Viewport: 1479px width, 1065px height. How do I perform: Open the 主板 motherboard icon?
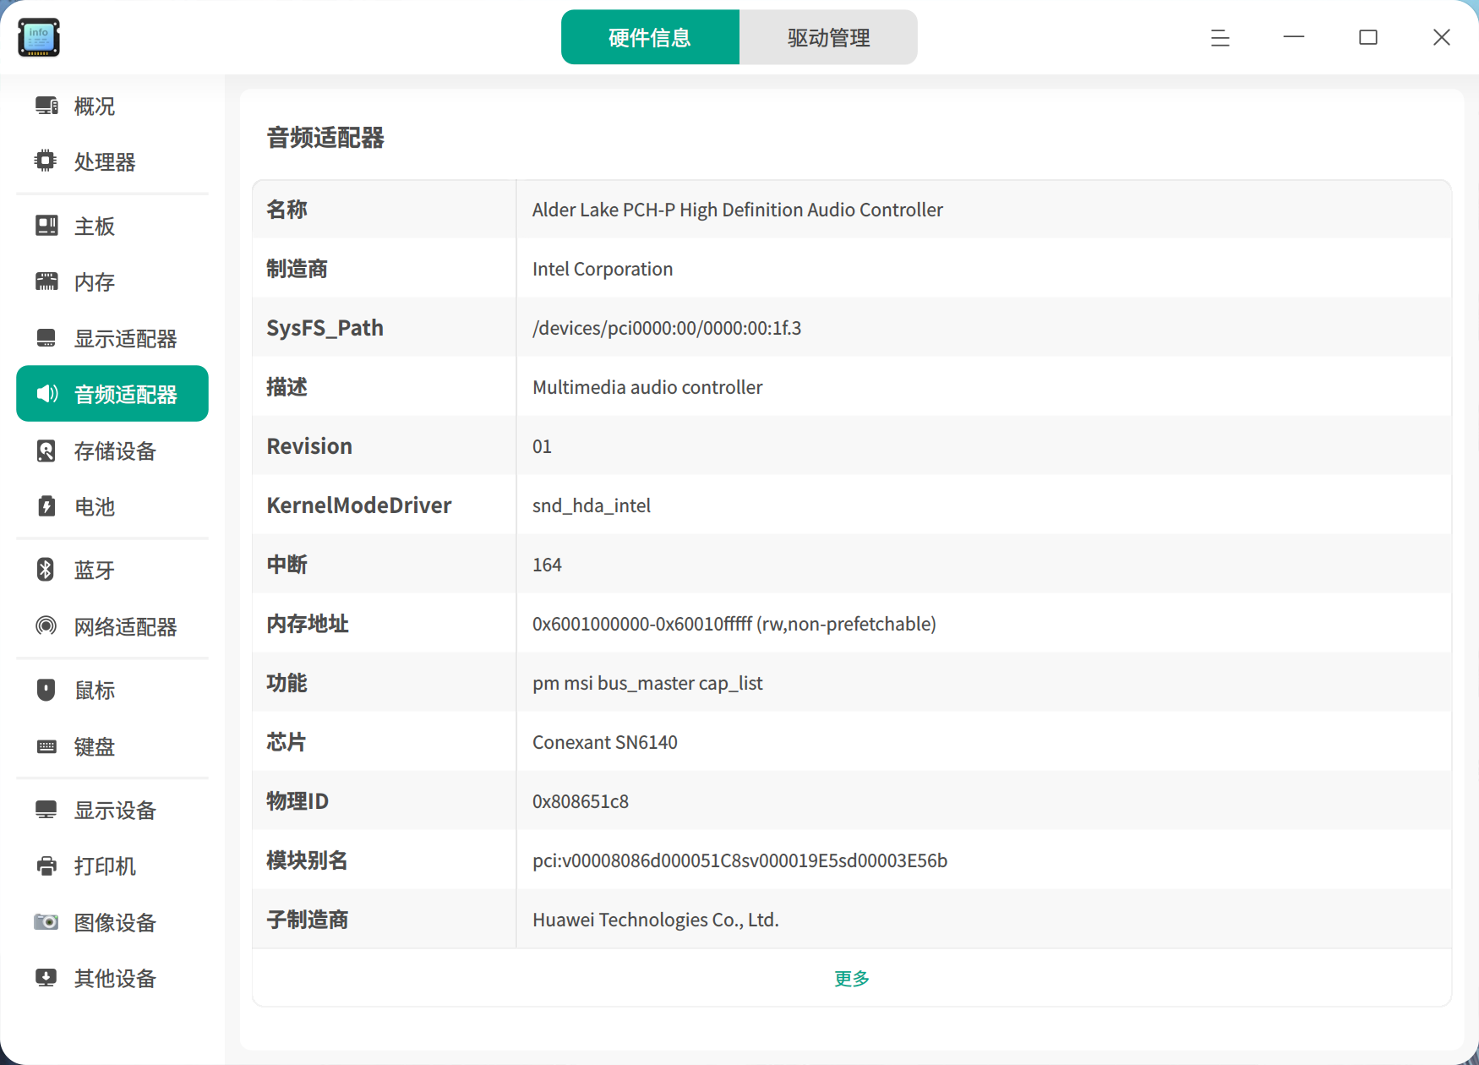(46, 226)
